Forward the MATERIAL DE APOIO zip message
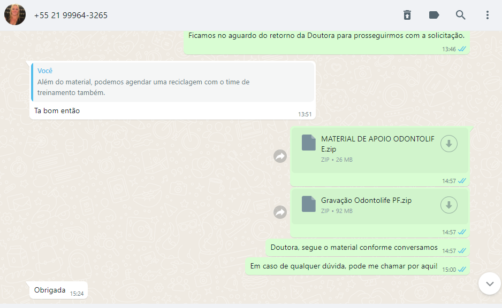This screenshot has width=502, height=308. 280,156
